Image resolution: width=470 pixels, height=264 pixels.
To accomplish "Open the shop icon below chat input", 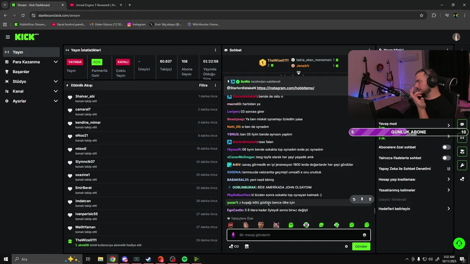I will click(247, 246).
